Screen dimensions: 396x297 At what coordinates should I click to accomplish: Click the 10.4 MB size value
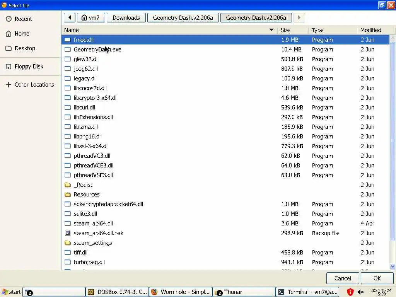pyautogui.click(x=291, y=49)
